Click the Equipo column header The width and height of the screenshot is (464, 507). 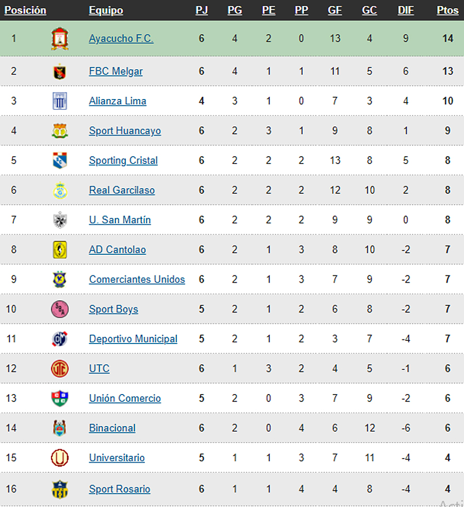click(106, 10)
